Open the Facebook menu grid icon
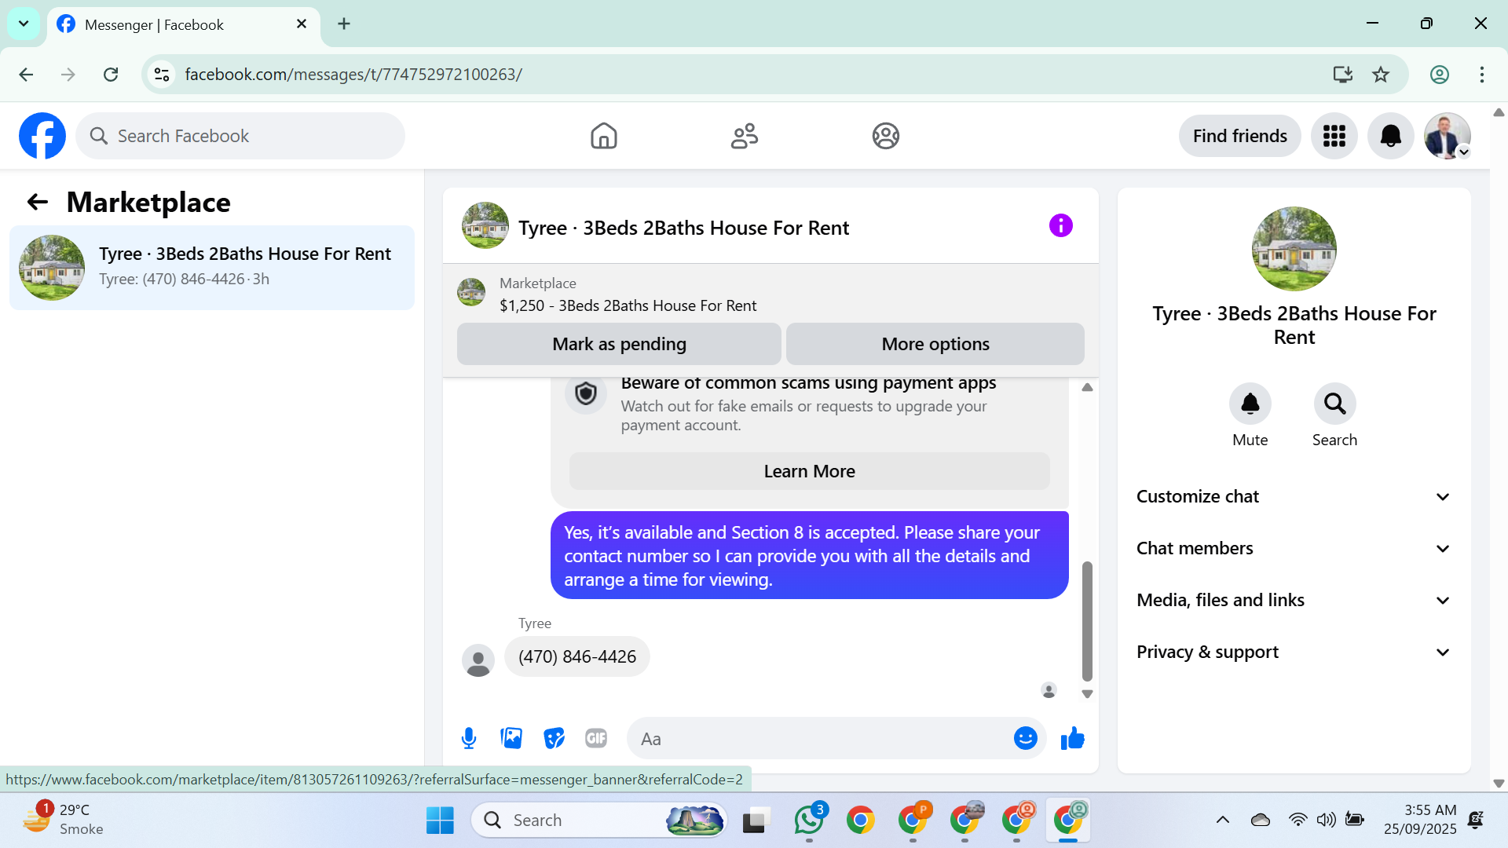 (x=1334, y=136)
